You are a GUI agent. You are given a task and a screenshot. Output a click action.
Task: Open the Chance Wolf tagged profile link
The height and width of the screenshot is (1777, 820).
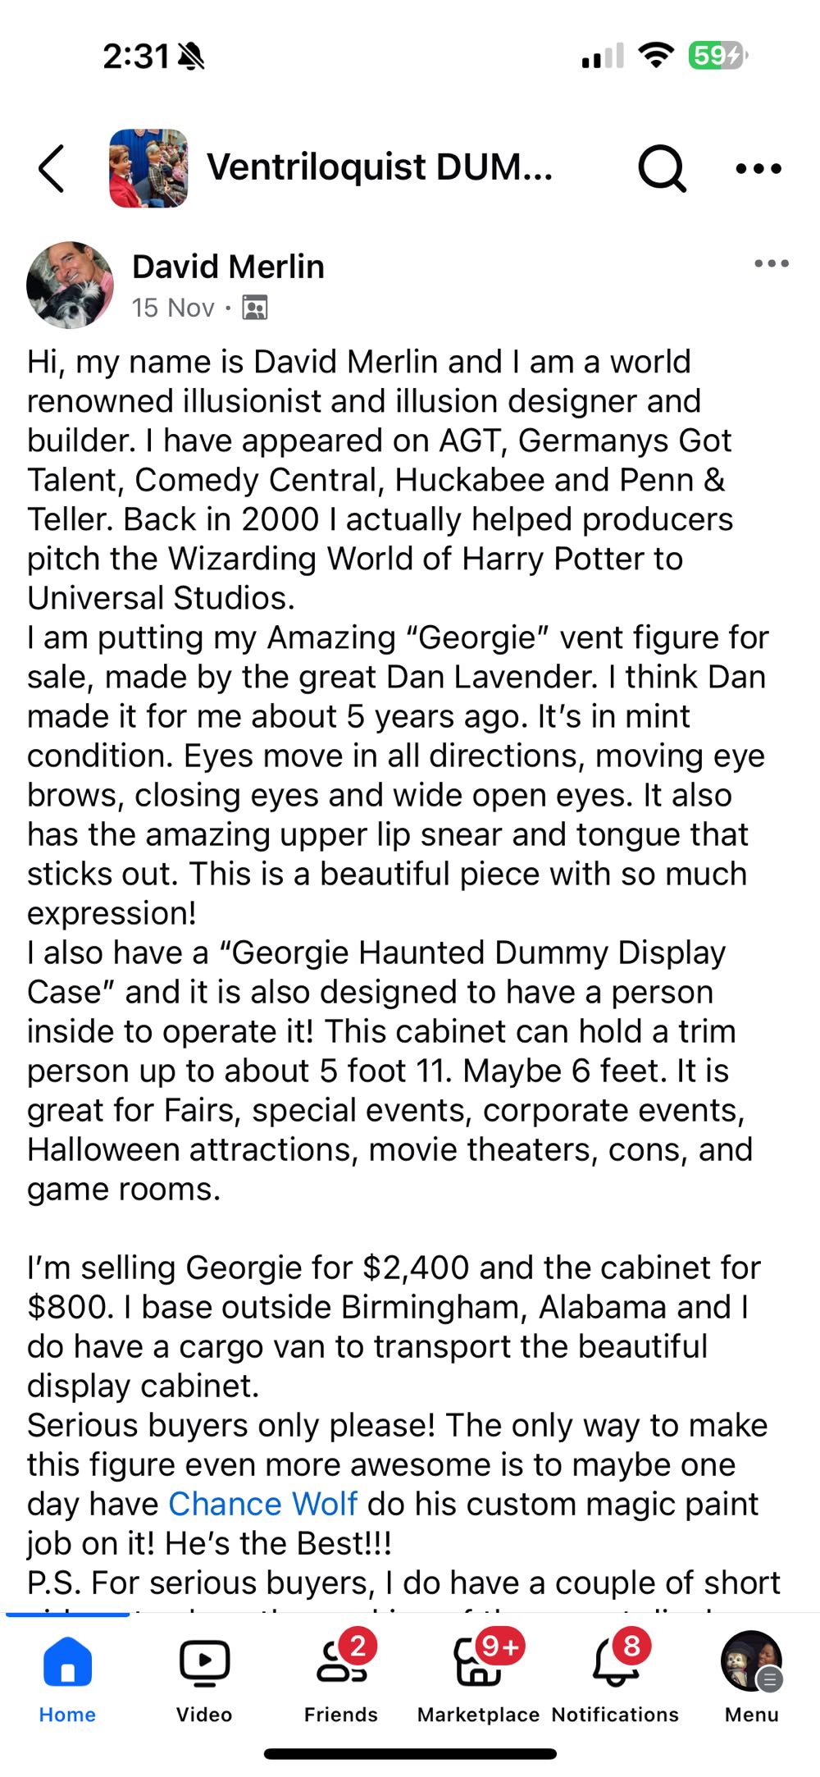(262, 1504)
